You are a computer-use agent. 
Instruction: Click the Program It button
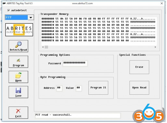(98, 88)
